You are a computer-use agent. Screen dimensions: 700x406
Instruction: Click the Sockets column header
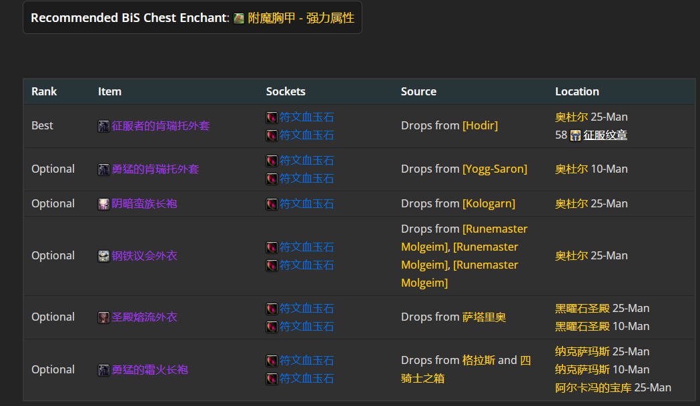click(x=286, y=91)
